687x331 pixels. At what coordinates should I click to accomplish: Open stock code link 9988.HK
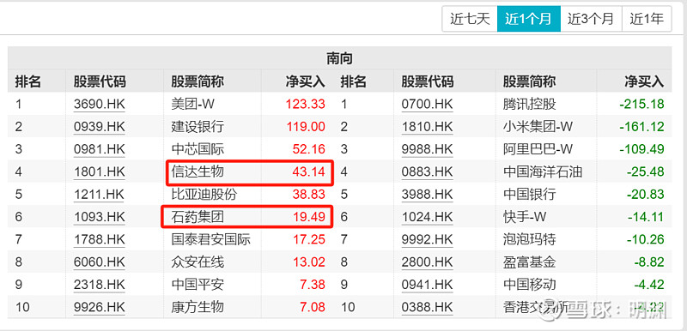pyautogui.click(x=427, y=149)
